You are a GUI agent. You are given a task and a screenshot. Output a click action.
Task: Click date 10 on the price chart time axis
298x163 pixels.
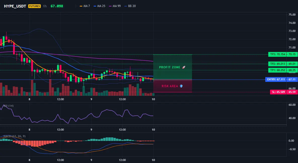click(x=153, y=99)
